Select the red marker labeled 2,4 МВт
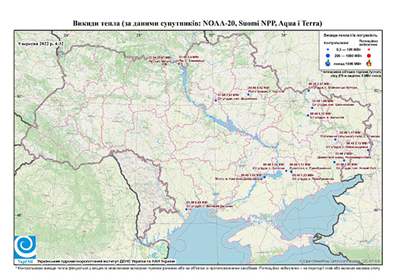 (179, 64)
